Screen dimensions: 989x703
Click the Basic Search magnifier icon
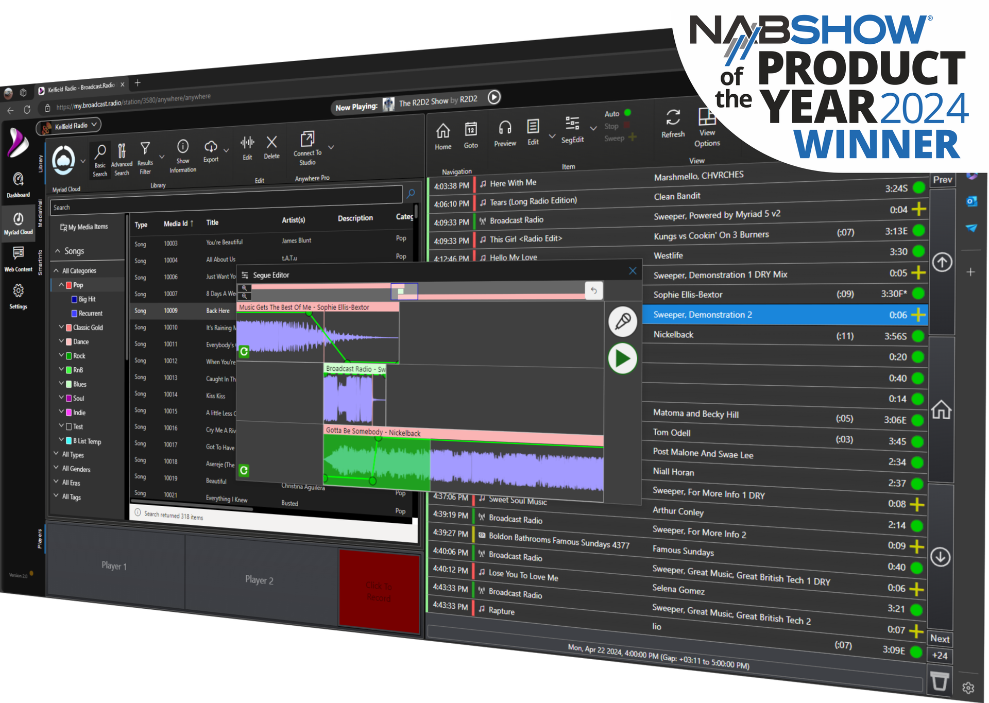tap(100, 152)
